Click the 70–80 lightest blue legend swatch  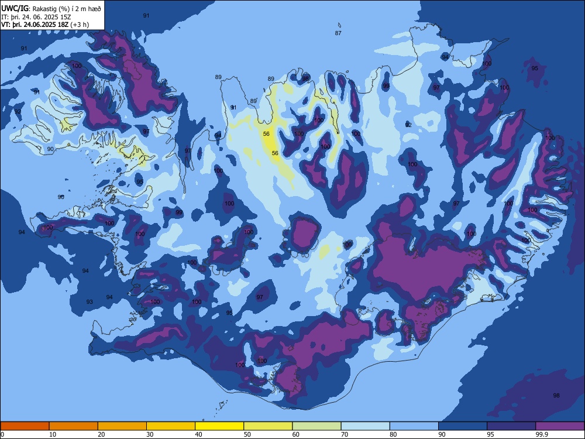366,426
